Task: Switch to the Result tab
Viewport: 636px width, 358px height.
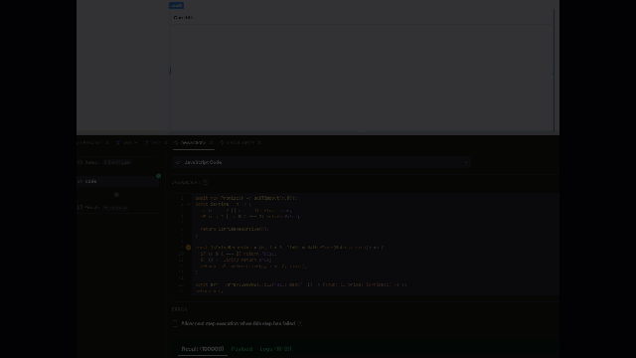Action: click(203, 349)
